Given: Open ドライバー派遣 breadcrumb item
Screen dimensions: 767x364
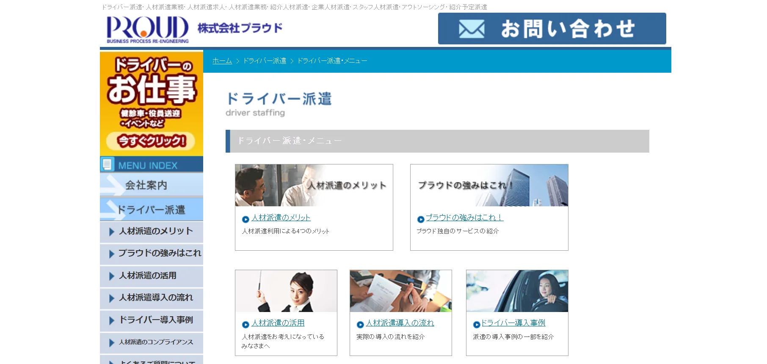Looking at the screenshot, I should 265,61.
